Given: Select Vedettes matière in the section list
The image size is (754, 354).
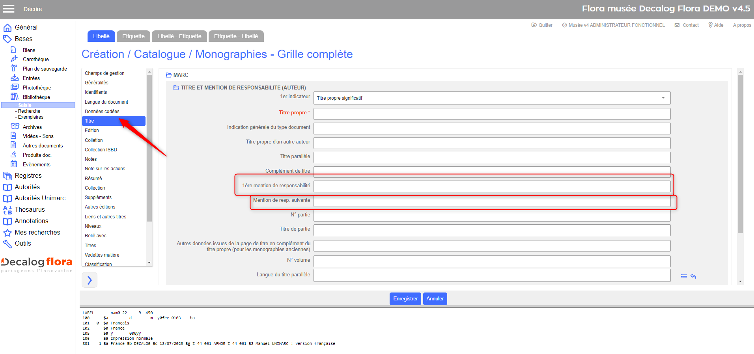Looking at the screenshot, I should point(114,255).
